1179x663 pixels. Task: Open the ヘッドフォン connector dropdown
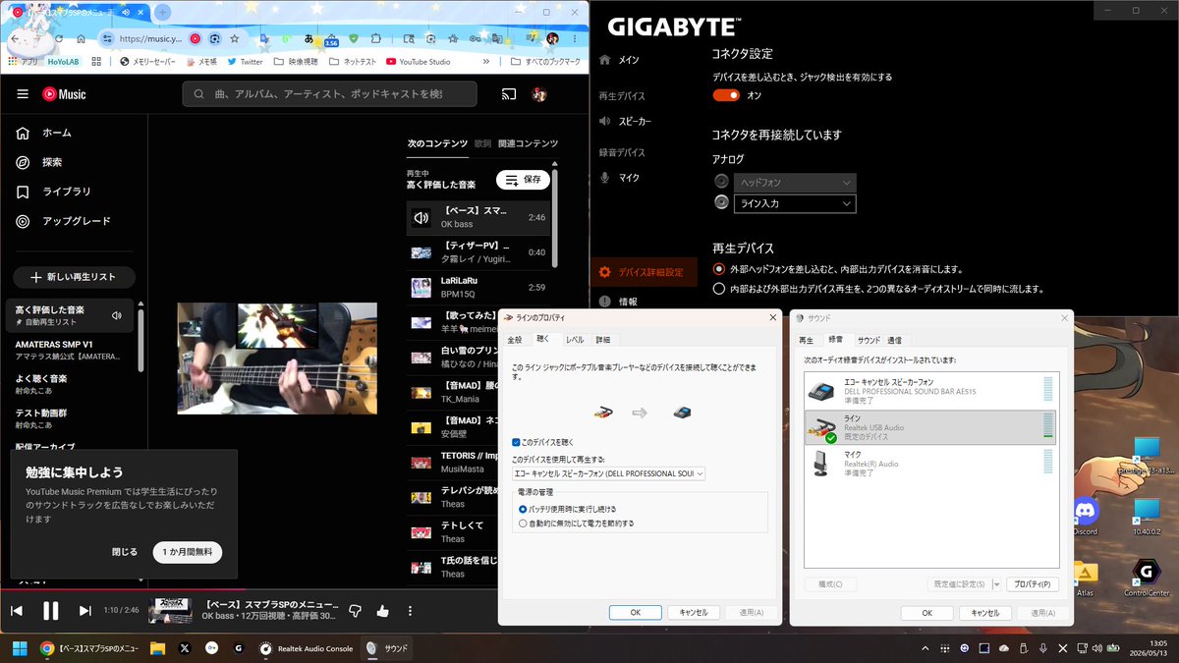click(795, 183)
